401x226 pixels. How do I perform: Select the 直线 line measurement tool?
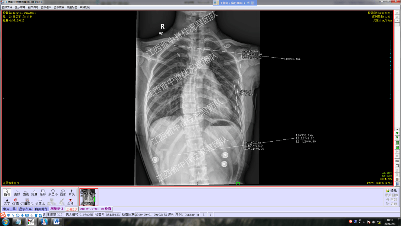pos(17,192)
